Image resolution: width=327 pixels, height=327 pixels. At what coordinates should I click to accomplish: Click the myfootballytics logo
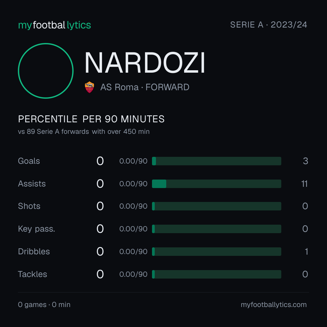click(x=54, y=25)
